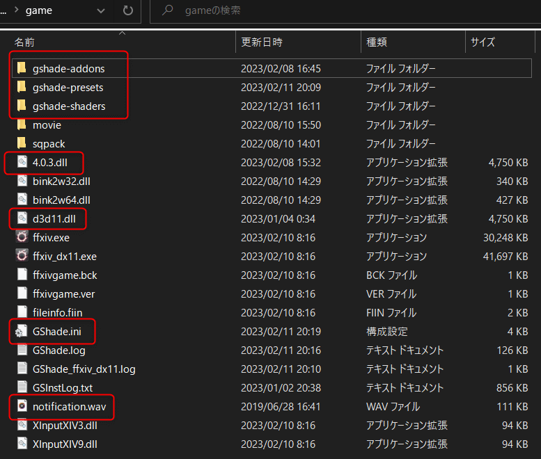Sort by the 更新日時 column header

(298, 42)
